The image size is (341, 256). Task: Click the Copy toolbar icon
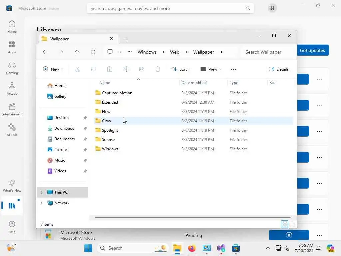coord(94,69)
